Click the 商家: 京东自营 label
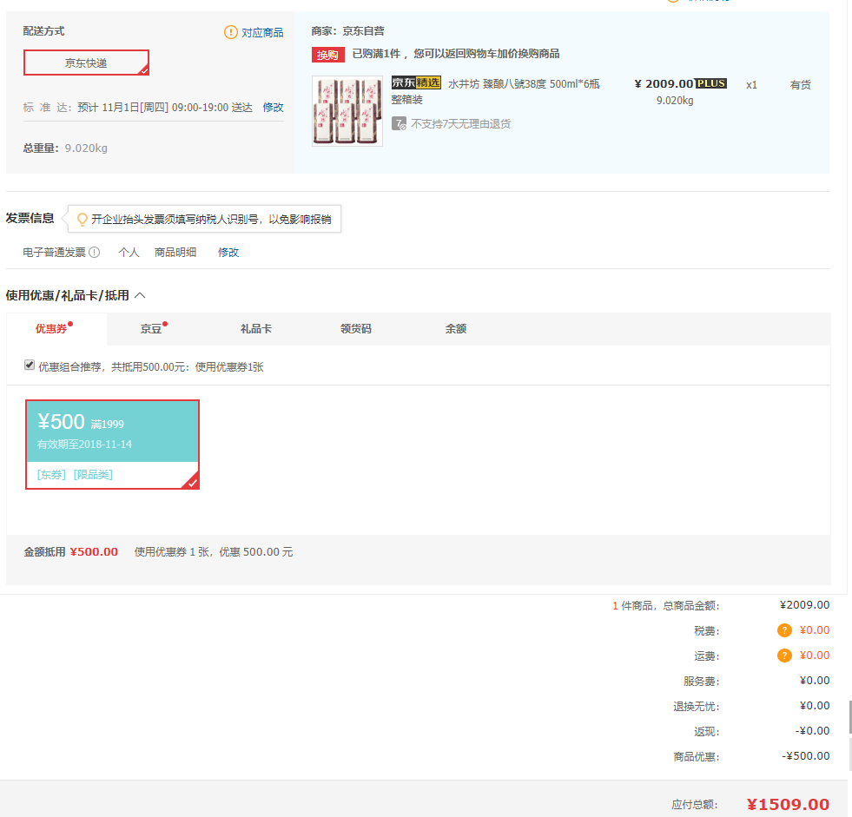852x817 pixels. [347, 31]
